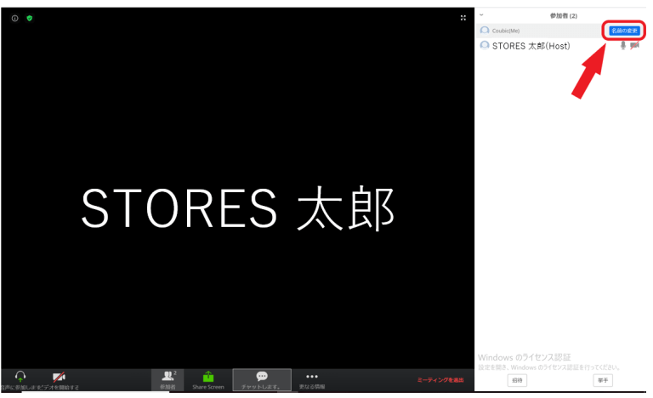The image size is (653, 398).
Task: Click the green encryption shield icon
Action: coord(30,18)
